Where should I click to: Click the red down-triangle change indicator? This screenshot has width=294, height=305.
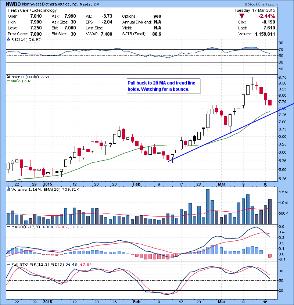tap(242, 16)
